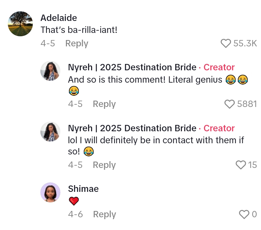Open the Adelaide username profile link
Image resolution: width=261 pixels, height=230 pixels.
(59, 18)
